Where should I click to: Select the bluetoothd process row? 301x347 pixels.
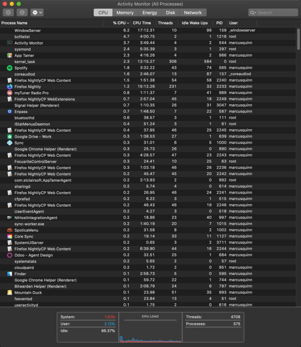(x=148, y=118)
